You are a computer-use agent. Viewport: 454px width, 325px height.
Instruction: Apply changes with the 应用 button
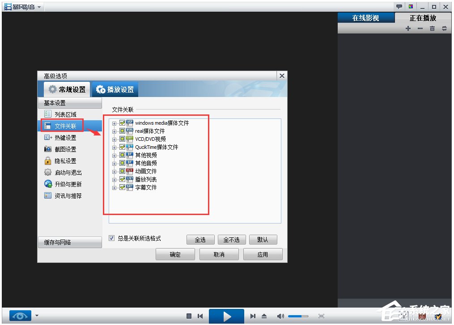pyautogui.click(x=263, y=254)
